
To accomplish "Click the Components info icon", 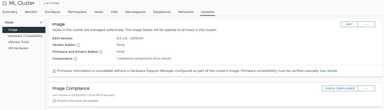I will coord(75,59).
